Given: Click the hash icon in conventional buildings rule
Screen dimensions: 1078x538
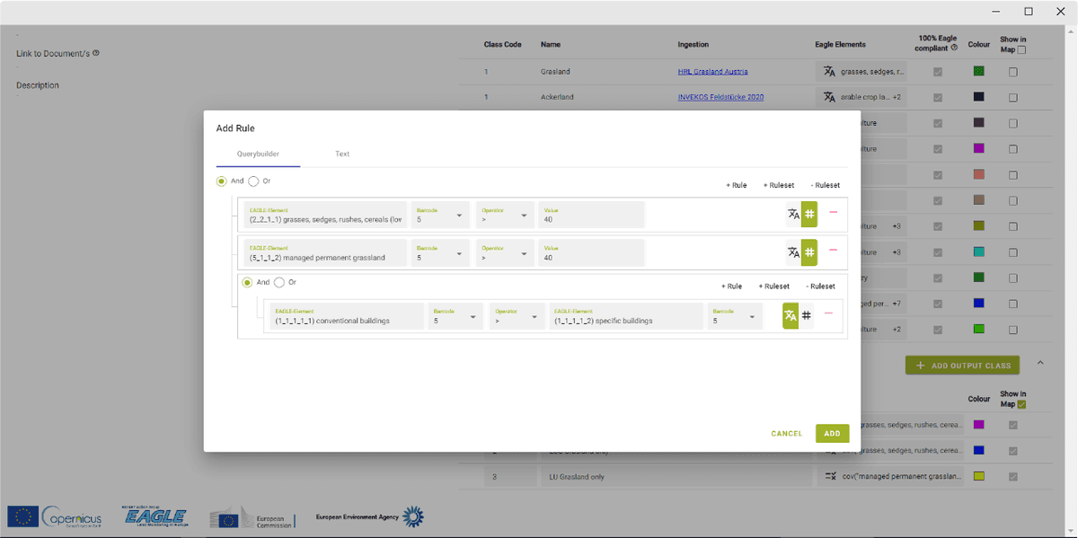Looking at the screenshot, I should [x=807, y=315].
